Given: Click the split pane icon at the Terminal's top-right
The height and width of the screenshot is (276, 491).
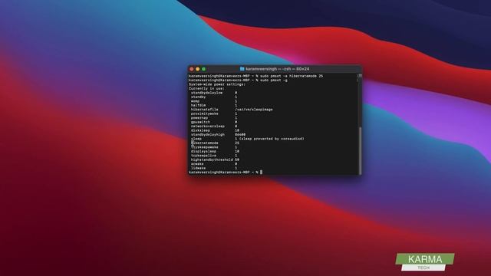Looking at the screenshot, I should coord(360,76).
